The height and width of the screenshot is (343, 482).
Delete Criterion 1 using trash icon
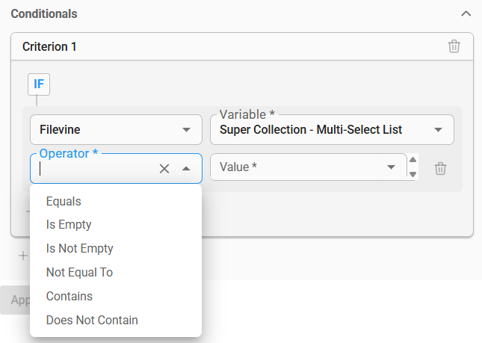click(454, 46)
